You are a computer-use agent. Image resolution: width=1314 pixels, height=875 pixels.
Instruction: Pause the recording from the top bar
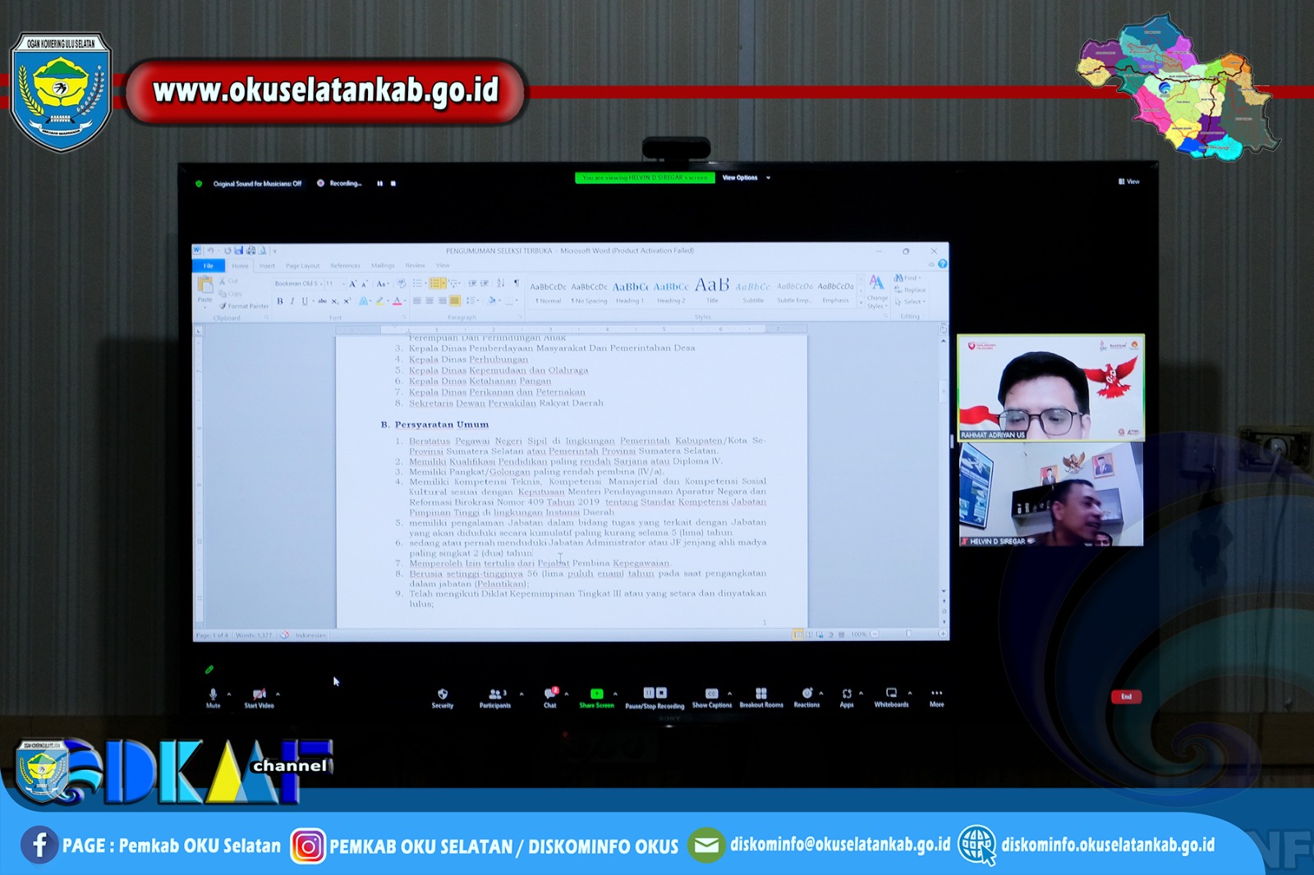[x=379, y=184]
